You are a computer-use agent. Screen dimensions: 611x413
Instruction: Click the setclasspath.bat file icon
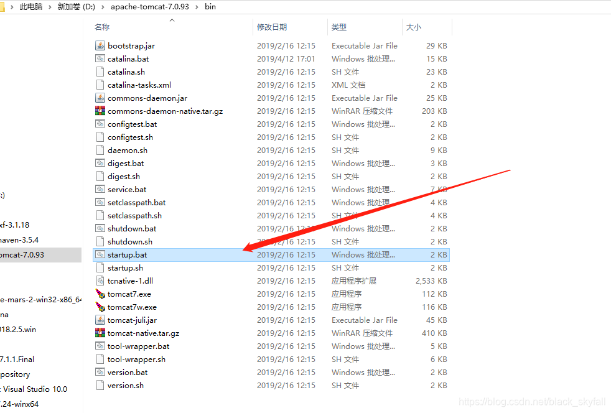100,202
